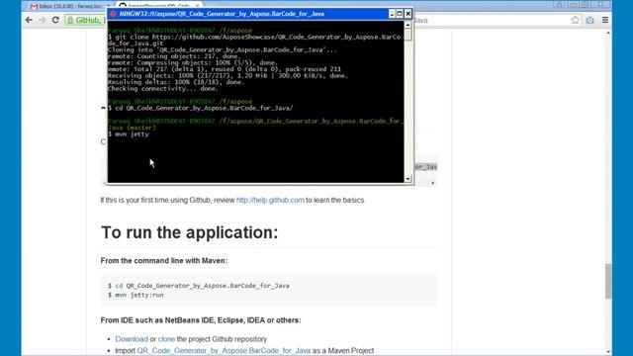This screenshot has height=356, width=633.
Task: Click 'Receiving objects: 100%' terminal line
Action: [227, 76]
